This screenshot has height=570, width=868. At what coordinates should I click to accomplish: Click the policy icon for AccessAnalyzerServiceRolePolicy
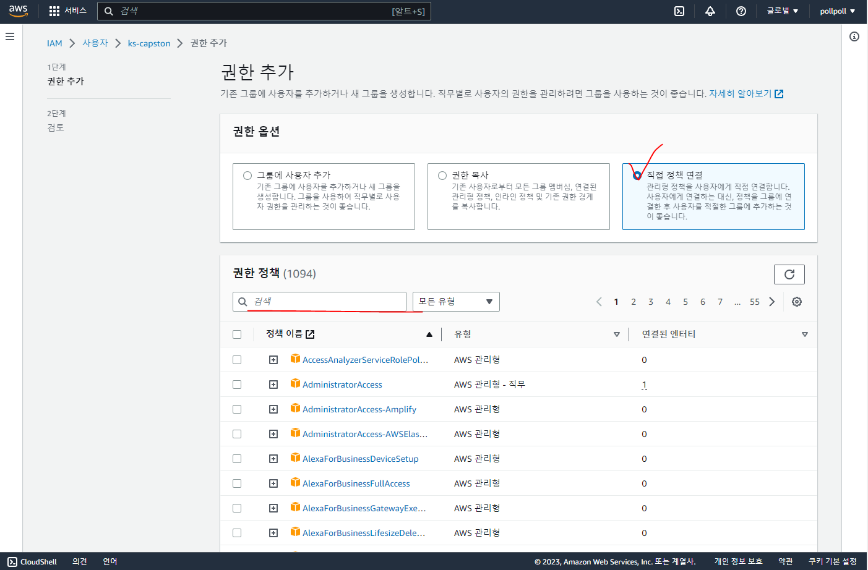295,359
